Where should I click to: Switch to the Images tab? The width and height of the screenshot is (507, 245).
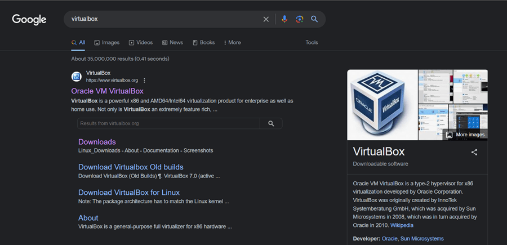107,42
